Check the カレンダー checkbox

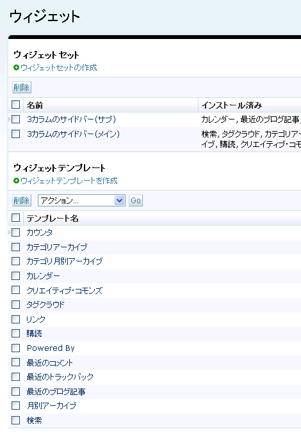[x=16, y=275]
